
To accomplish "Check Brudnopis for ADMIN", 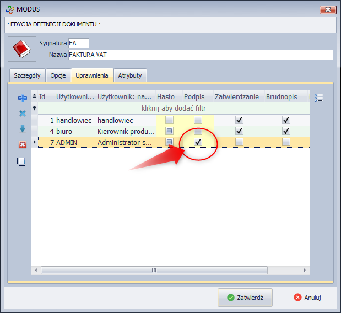I will (x=286, y=142).
